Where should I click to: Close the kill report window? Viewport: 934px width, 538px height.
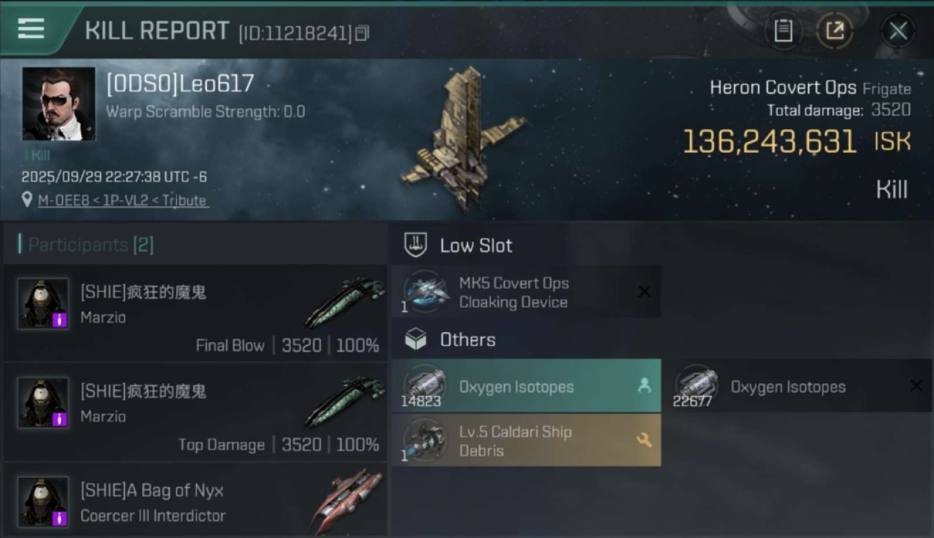(x=898, y=31)
